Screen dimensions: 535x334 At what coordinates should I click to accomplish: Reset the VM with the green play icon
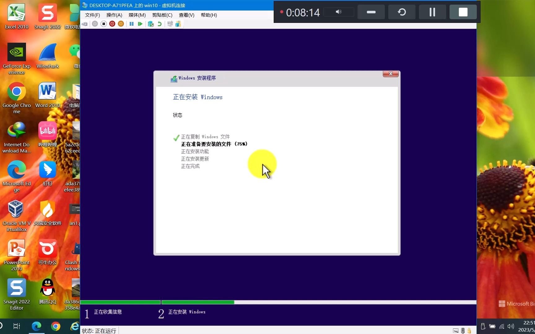140,24
